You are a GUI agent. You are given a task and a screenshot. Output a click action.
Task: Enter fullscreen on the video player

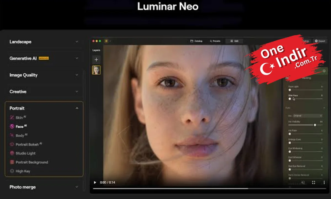(313, 182)
